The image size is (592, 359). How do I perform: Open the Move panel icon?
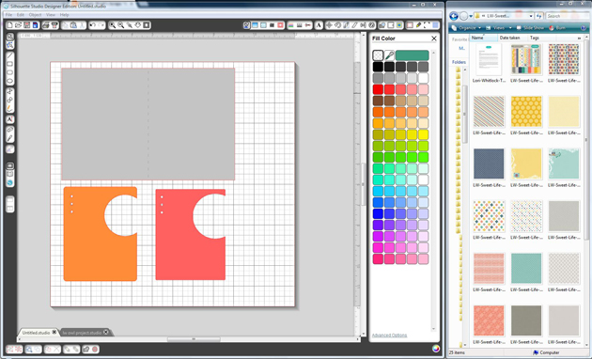(329, 25)
